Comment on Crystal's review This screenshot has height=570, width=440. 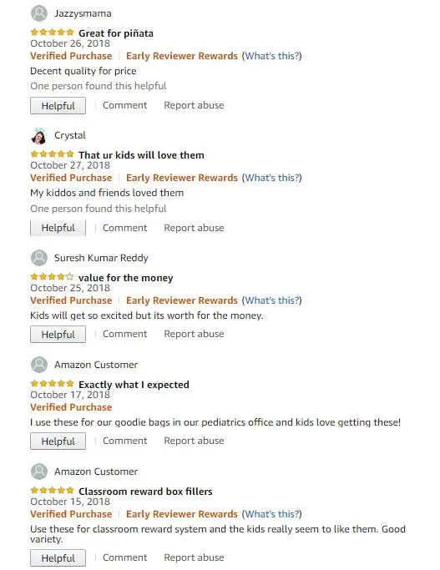[x=124, y=228]
